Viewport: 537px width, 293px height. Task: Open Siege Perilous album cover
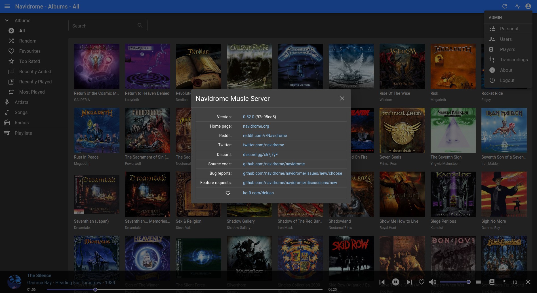(453, 194)
